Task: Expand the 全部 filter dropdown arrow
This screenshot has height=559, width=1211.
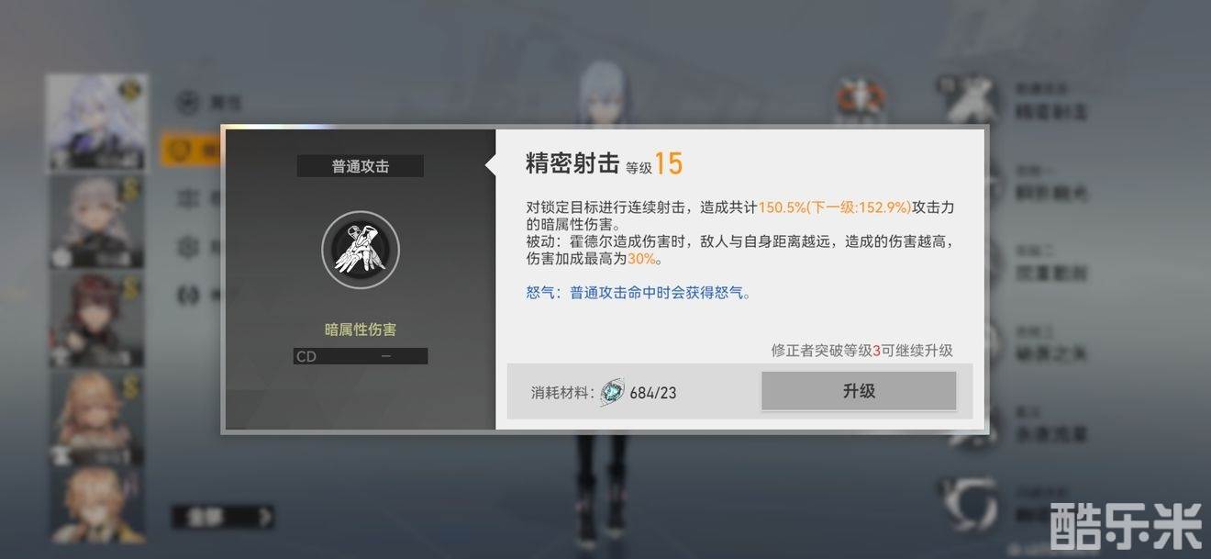Action: tap(265, 517)
